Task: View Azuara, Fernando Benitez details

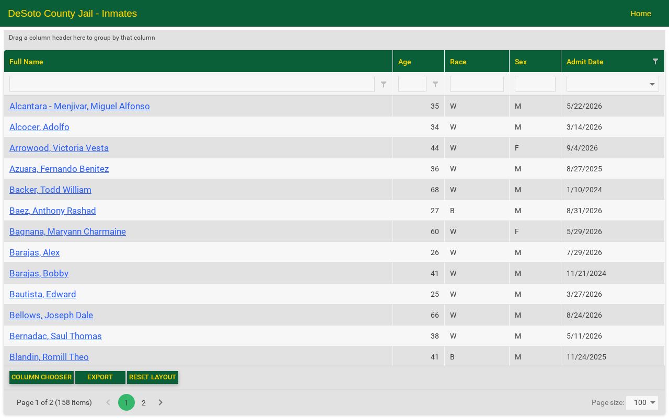Action: coord(59,169)
